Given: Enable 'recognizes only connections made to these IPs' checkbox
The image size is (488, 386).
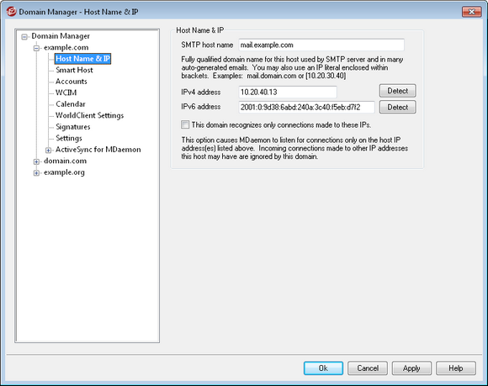Looking at the screenshot, I should pos(185,124).
